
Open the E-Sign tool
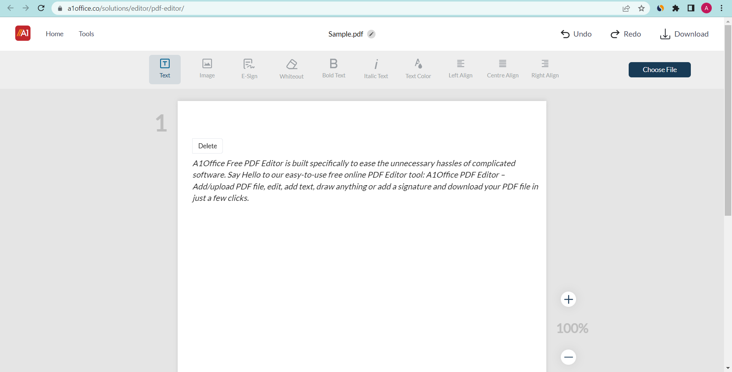click(x=249, y=69)
